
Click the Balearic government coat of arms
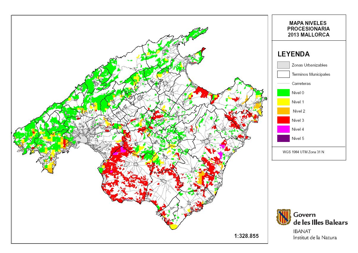click(283, 217)
